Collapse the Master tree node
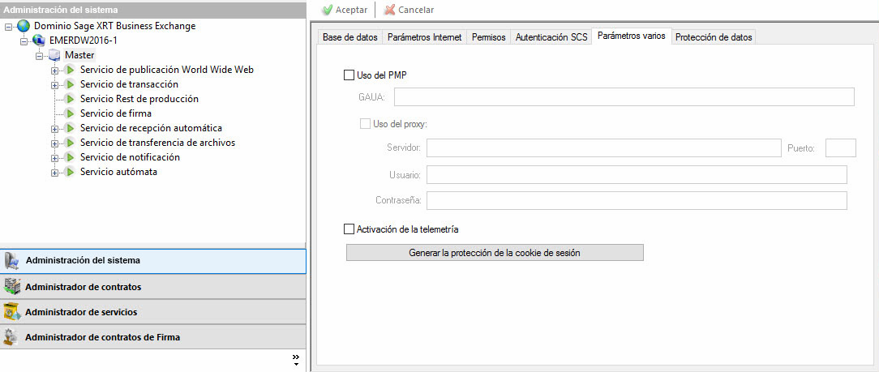 pos(40,56)
